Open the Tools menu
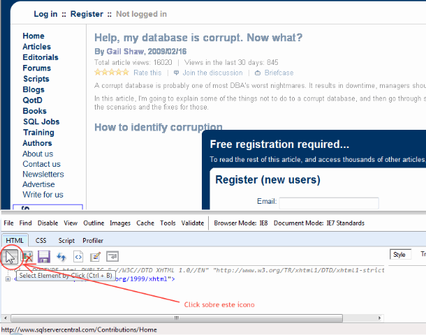Screen dimensions: 426x335 168,223
